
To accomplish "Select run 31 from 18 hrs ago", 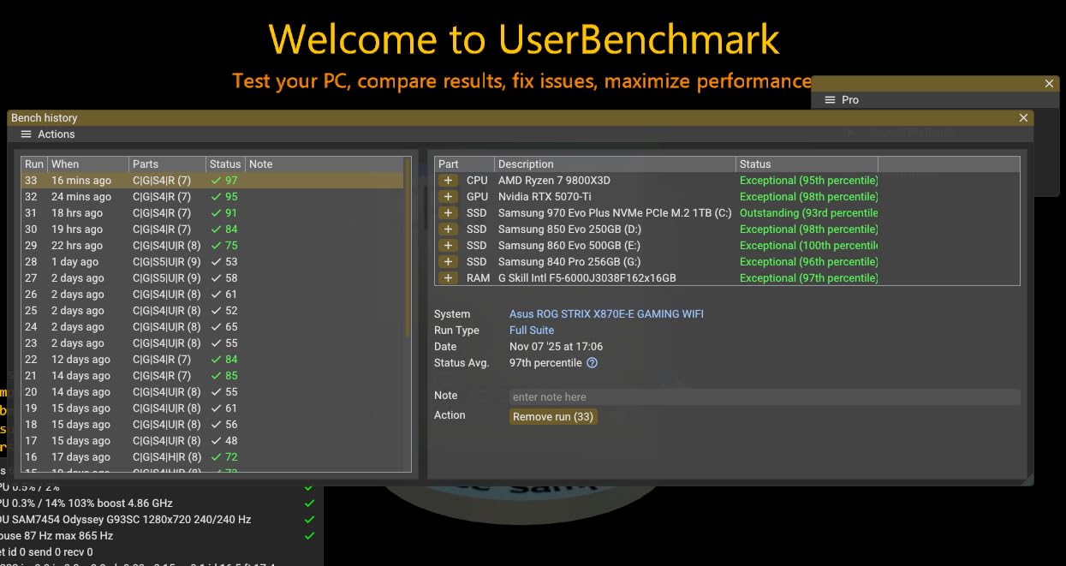I will coord(211,213).
